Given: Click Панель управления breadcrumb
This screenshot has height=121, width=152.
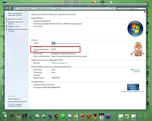Looking at the screenshot, I should (25, 9).
